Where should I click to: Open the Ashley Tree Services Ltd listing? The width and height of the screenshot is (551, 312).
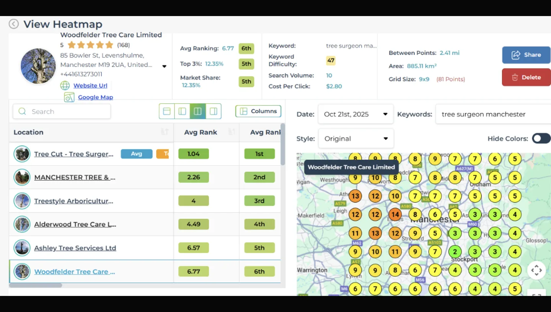point(75,248)
